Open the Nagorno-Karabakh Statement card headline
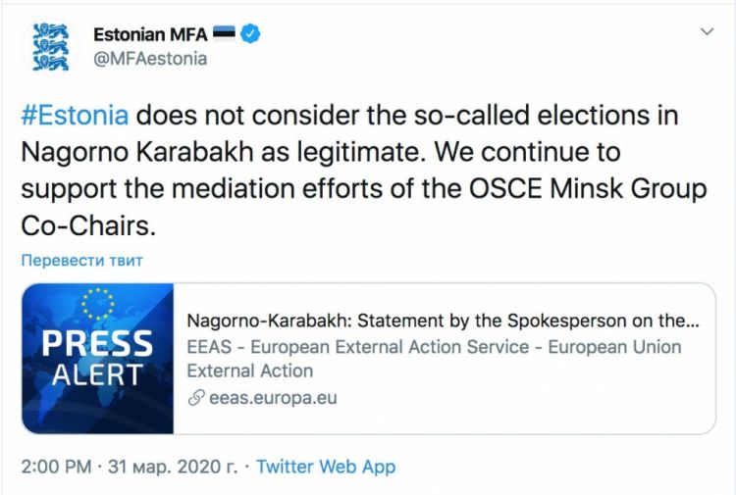The width and height of the screenshot is (736, 495). click(443, 321)
